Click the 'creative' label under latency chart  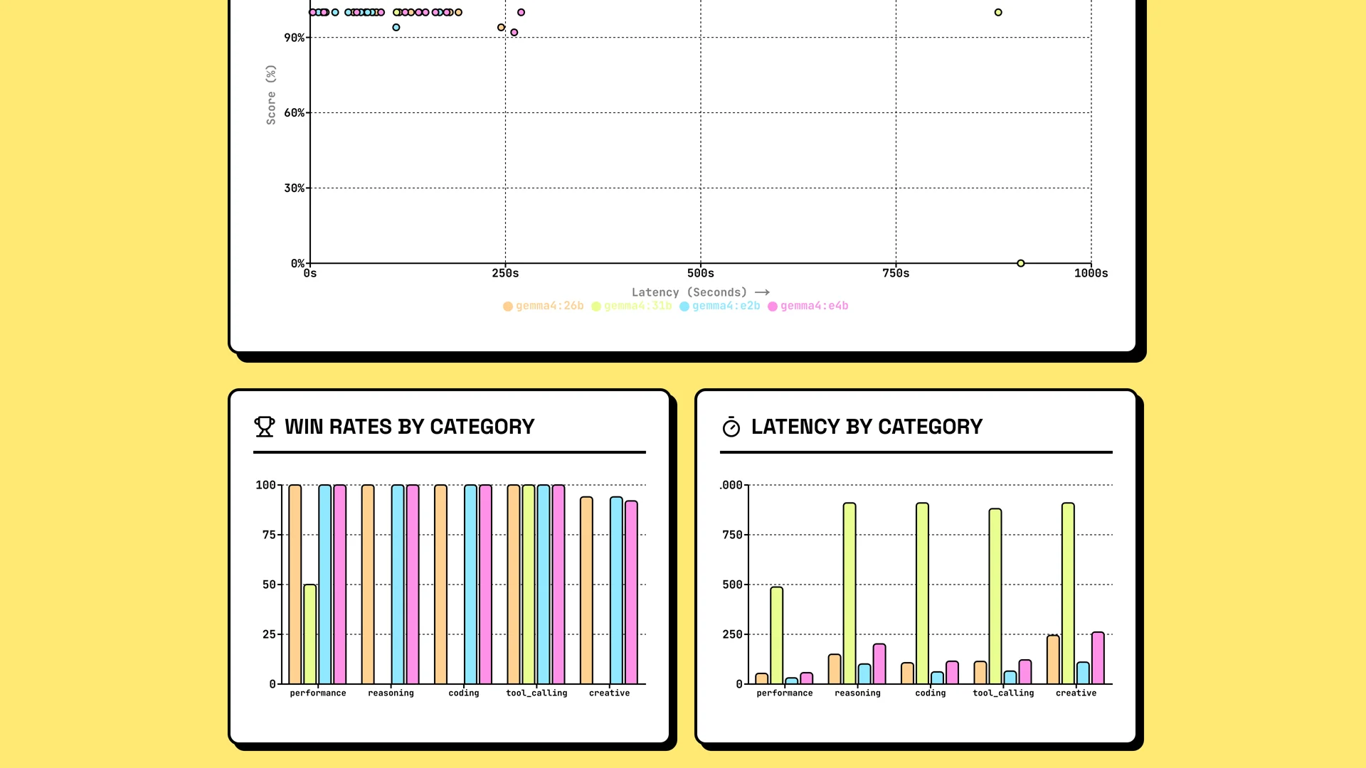coord(1076,693)
